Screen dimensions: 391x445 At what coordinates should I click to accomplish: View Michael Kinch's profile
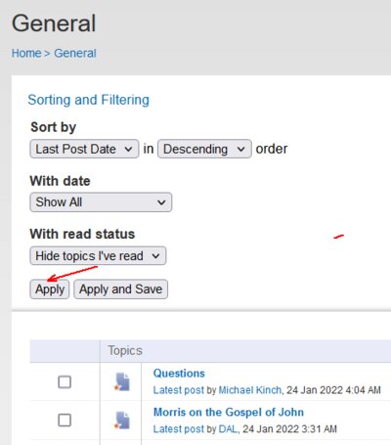click(250, 390)
